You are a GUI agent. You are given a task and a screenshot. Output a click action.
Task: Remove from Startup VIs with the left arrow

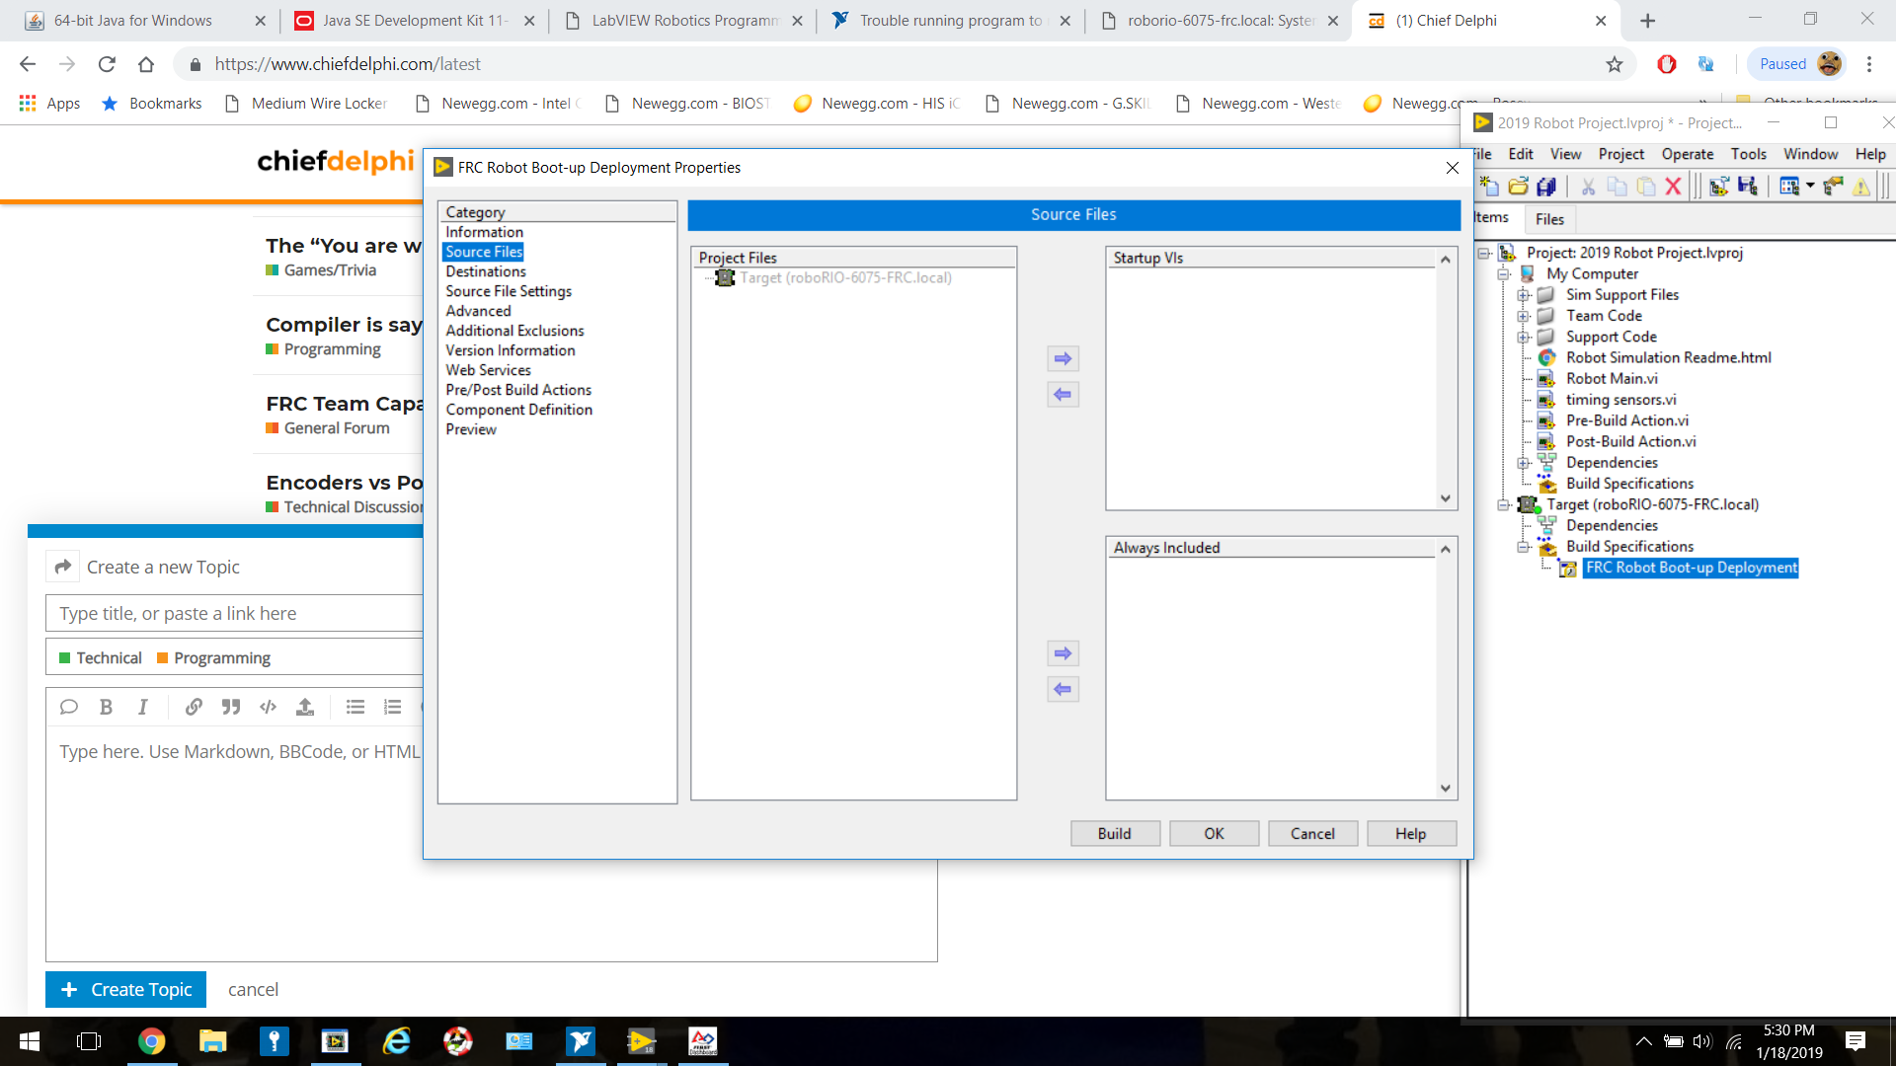click(1063, 394)
